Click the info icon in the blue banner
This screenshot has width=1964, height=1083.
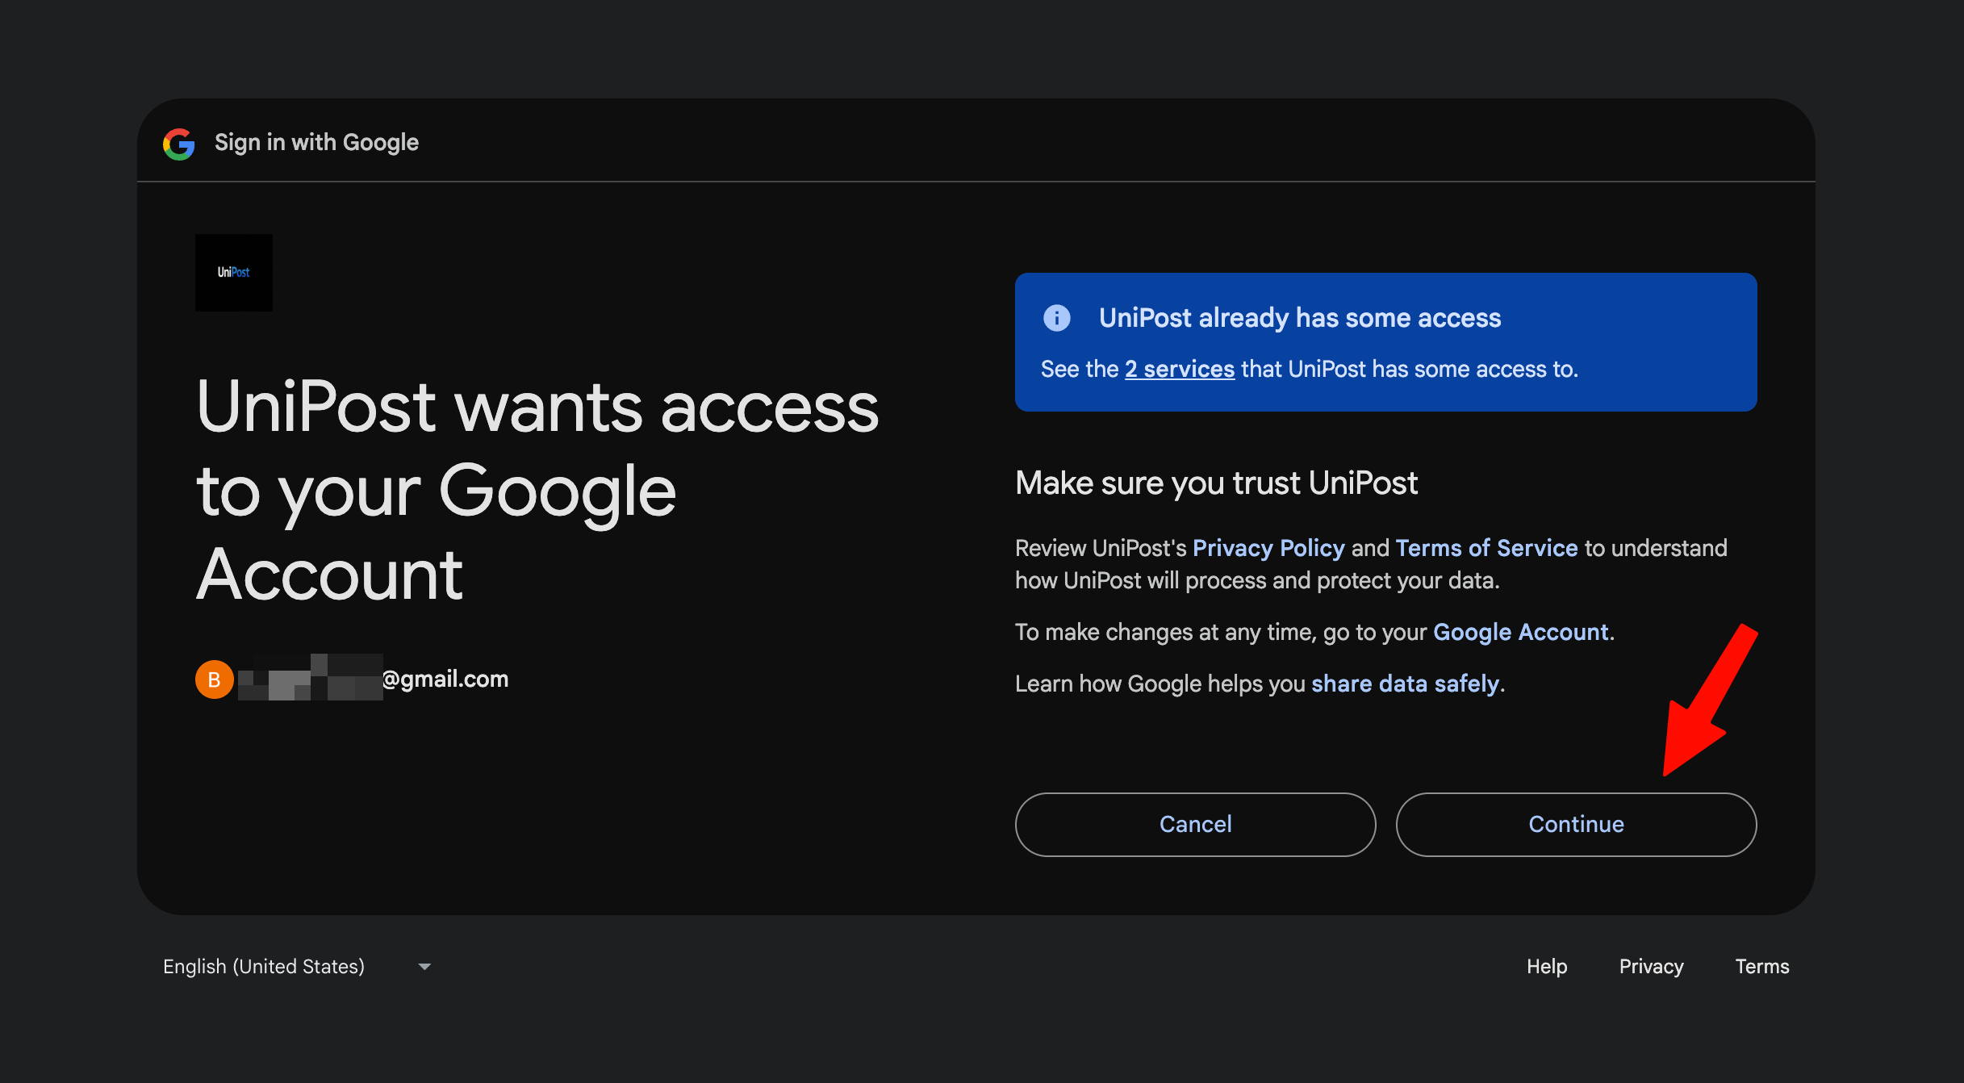click(1057, 318)
